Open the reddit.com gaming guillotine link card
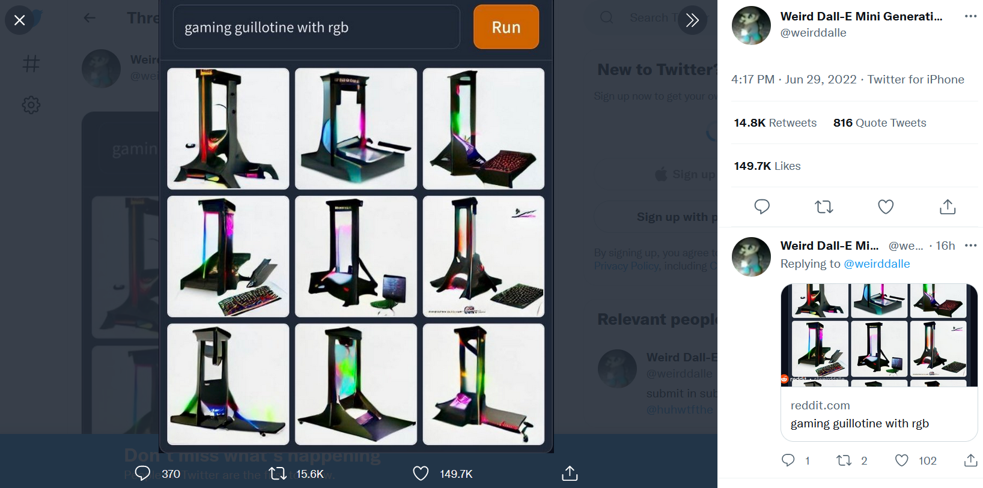Screen dimensions: 983x488 pyautogui.click(x=879, y=363)
